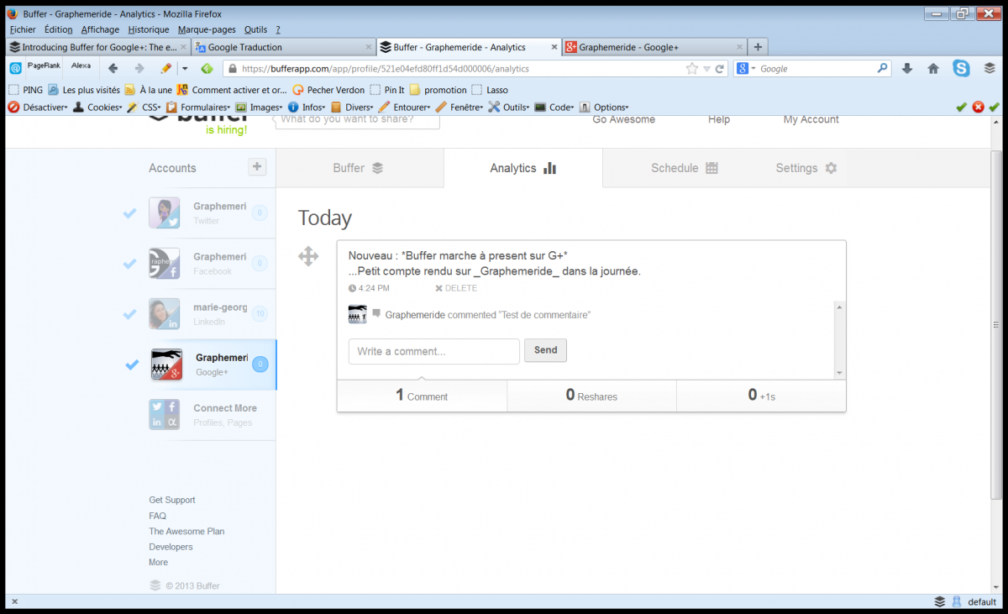This screenshot has height=614, width=1008.
Task: Open the Outils menu in menu bar
Action: coord(255,29)
